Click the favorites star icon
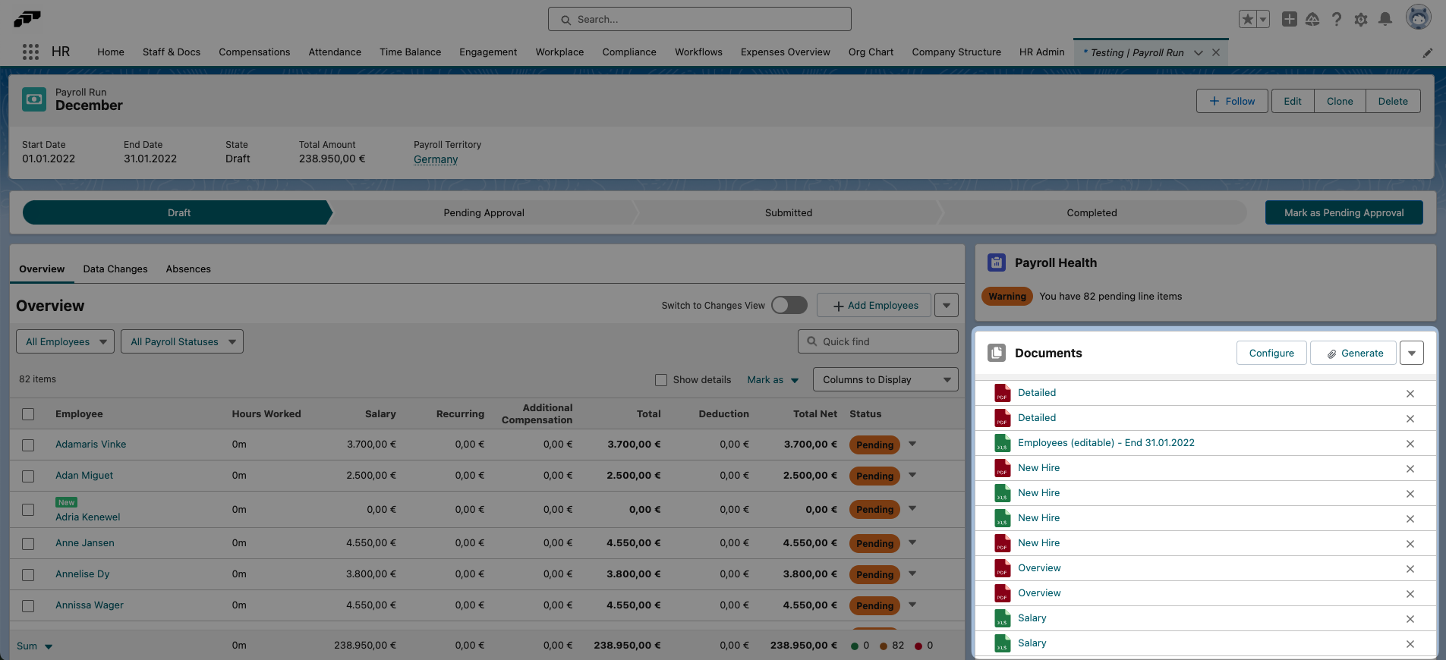1446x660 pixels. [1246, 19]
